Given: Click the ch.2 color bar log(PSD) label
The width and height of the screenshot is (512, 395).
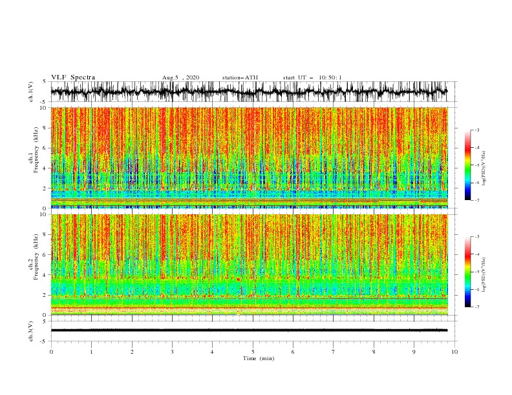Looking at the screenshot, I should (x=484, y=275).
